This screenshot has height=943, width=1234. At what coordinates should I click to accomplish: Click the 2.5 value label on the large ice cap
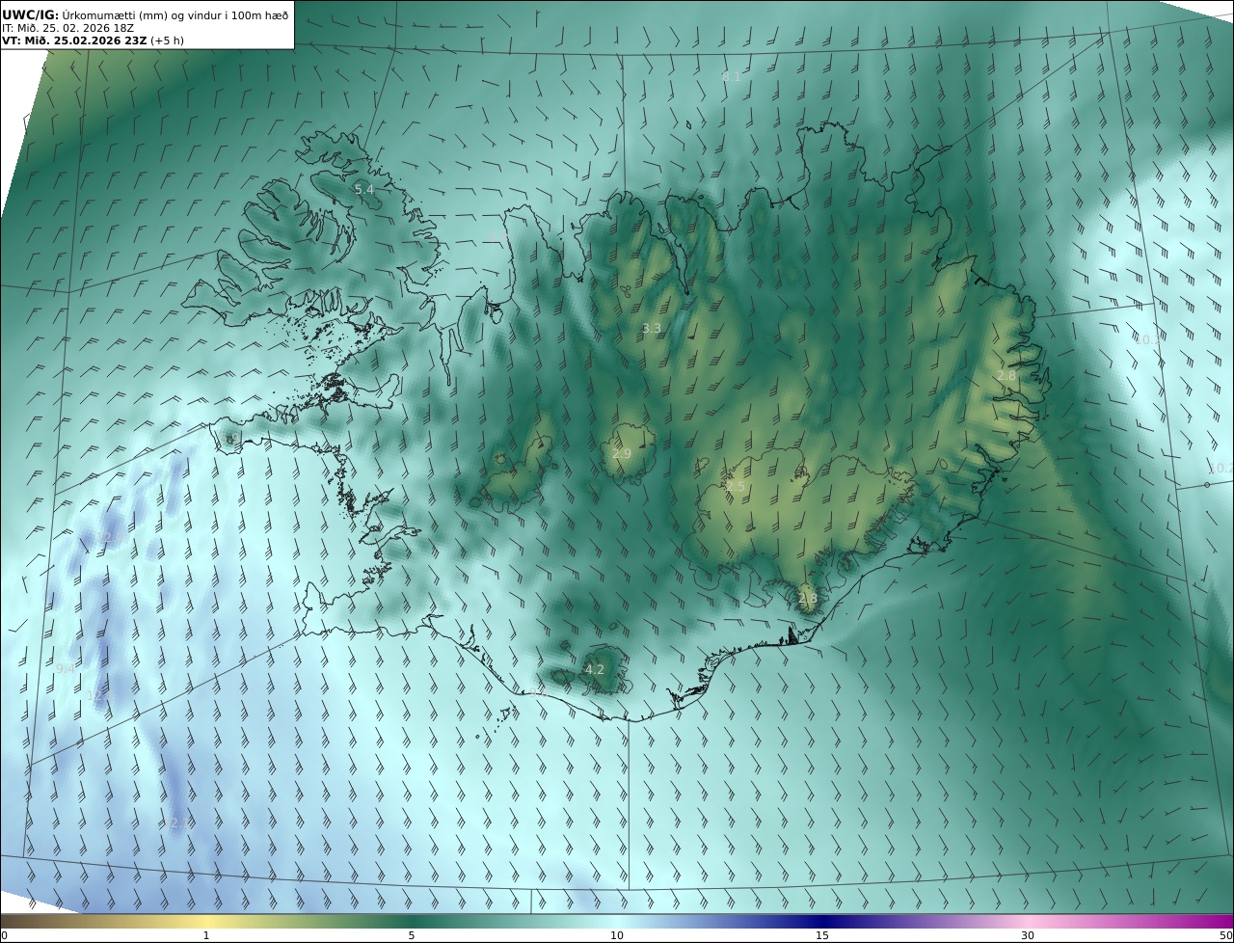[736, 488]
